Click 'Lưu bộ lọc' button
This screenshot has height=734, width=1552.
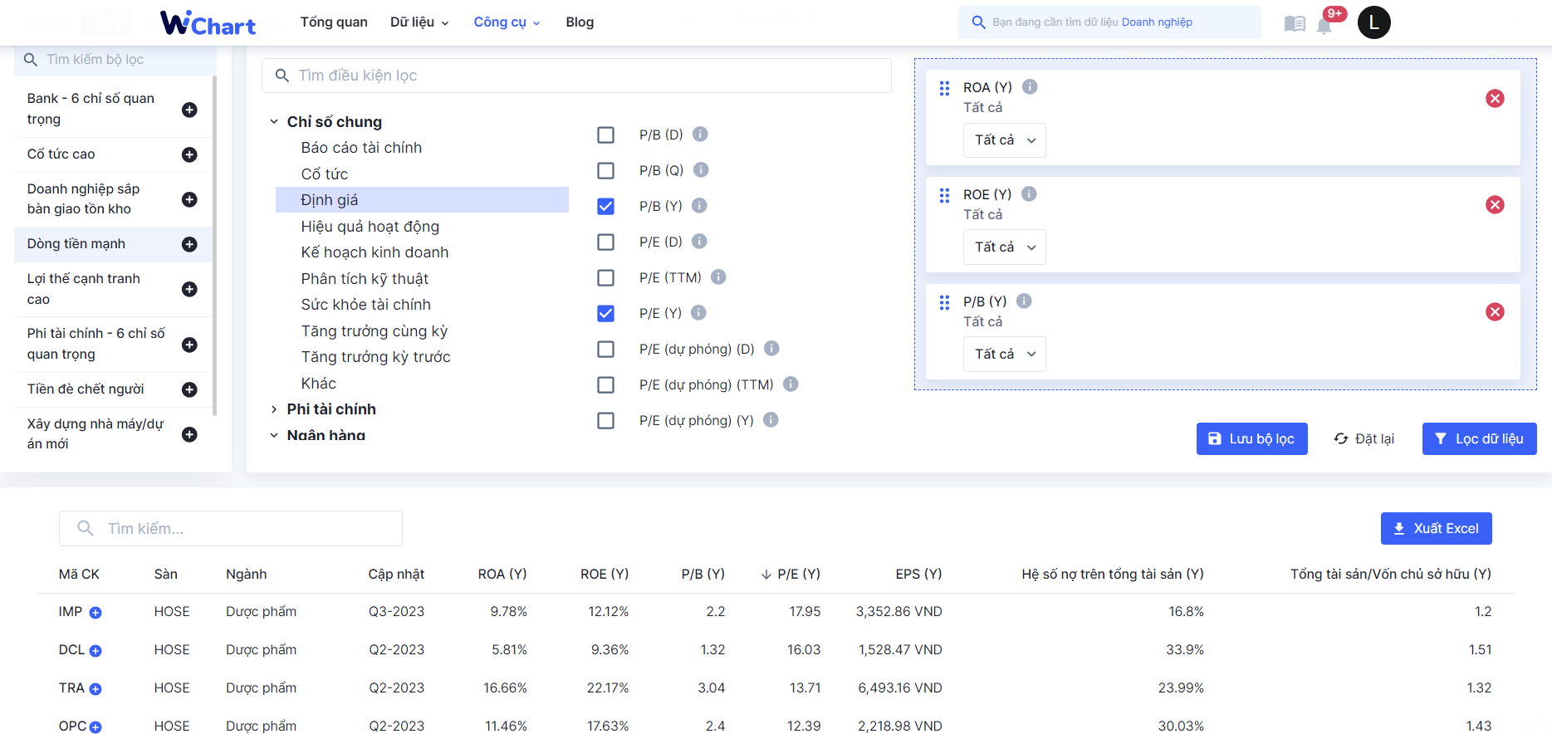tap(1251, 438)
